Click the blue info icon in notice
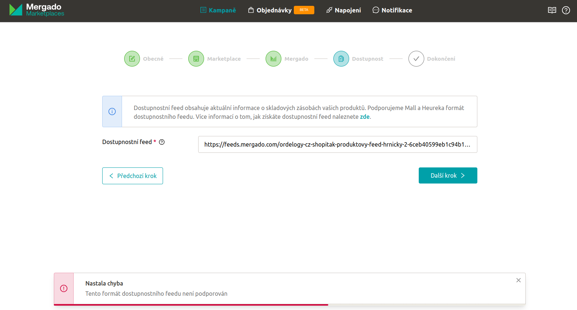Viewport: 577px width, 310px height. pos(112,111)
